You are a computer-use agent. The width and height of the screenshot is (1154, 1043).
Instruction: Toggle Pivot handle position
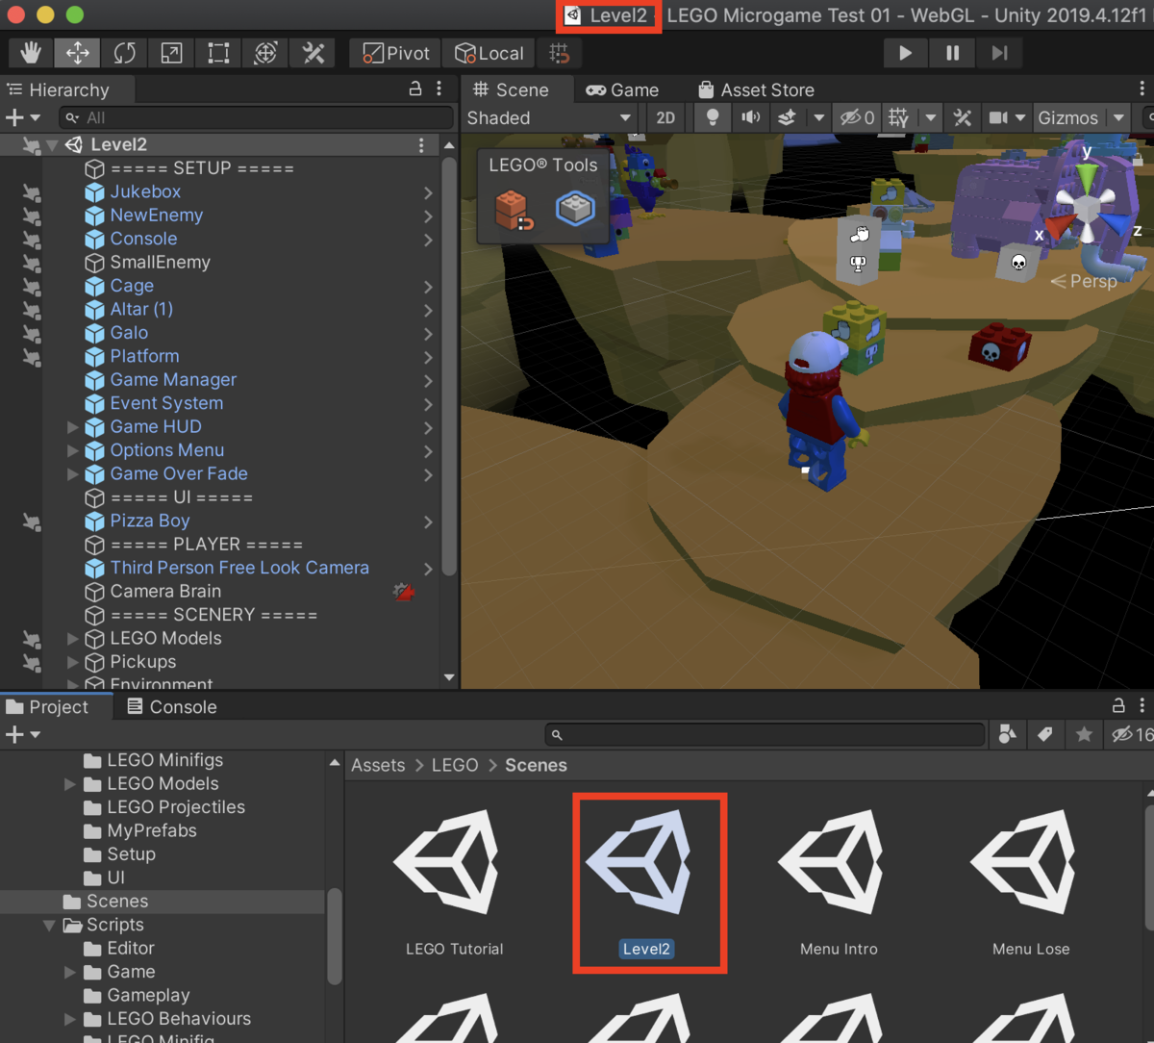(395, 53)
